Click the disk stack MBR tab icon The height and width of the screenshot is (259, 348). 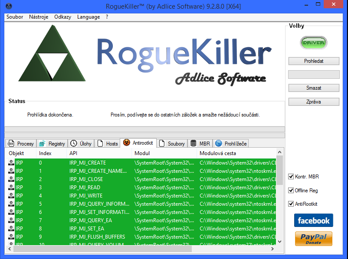click(x=193, y=143)
